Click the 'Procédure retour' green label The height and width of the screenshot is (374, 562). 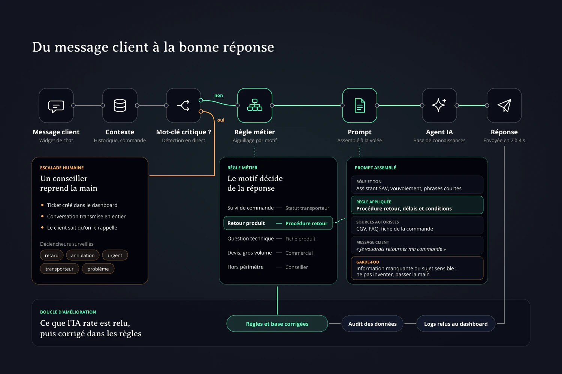tap(306, 223)
